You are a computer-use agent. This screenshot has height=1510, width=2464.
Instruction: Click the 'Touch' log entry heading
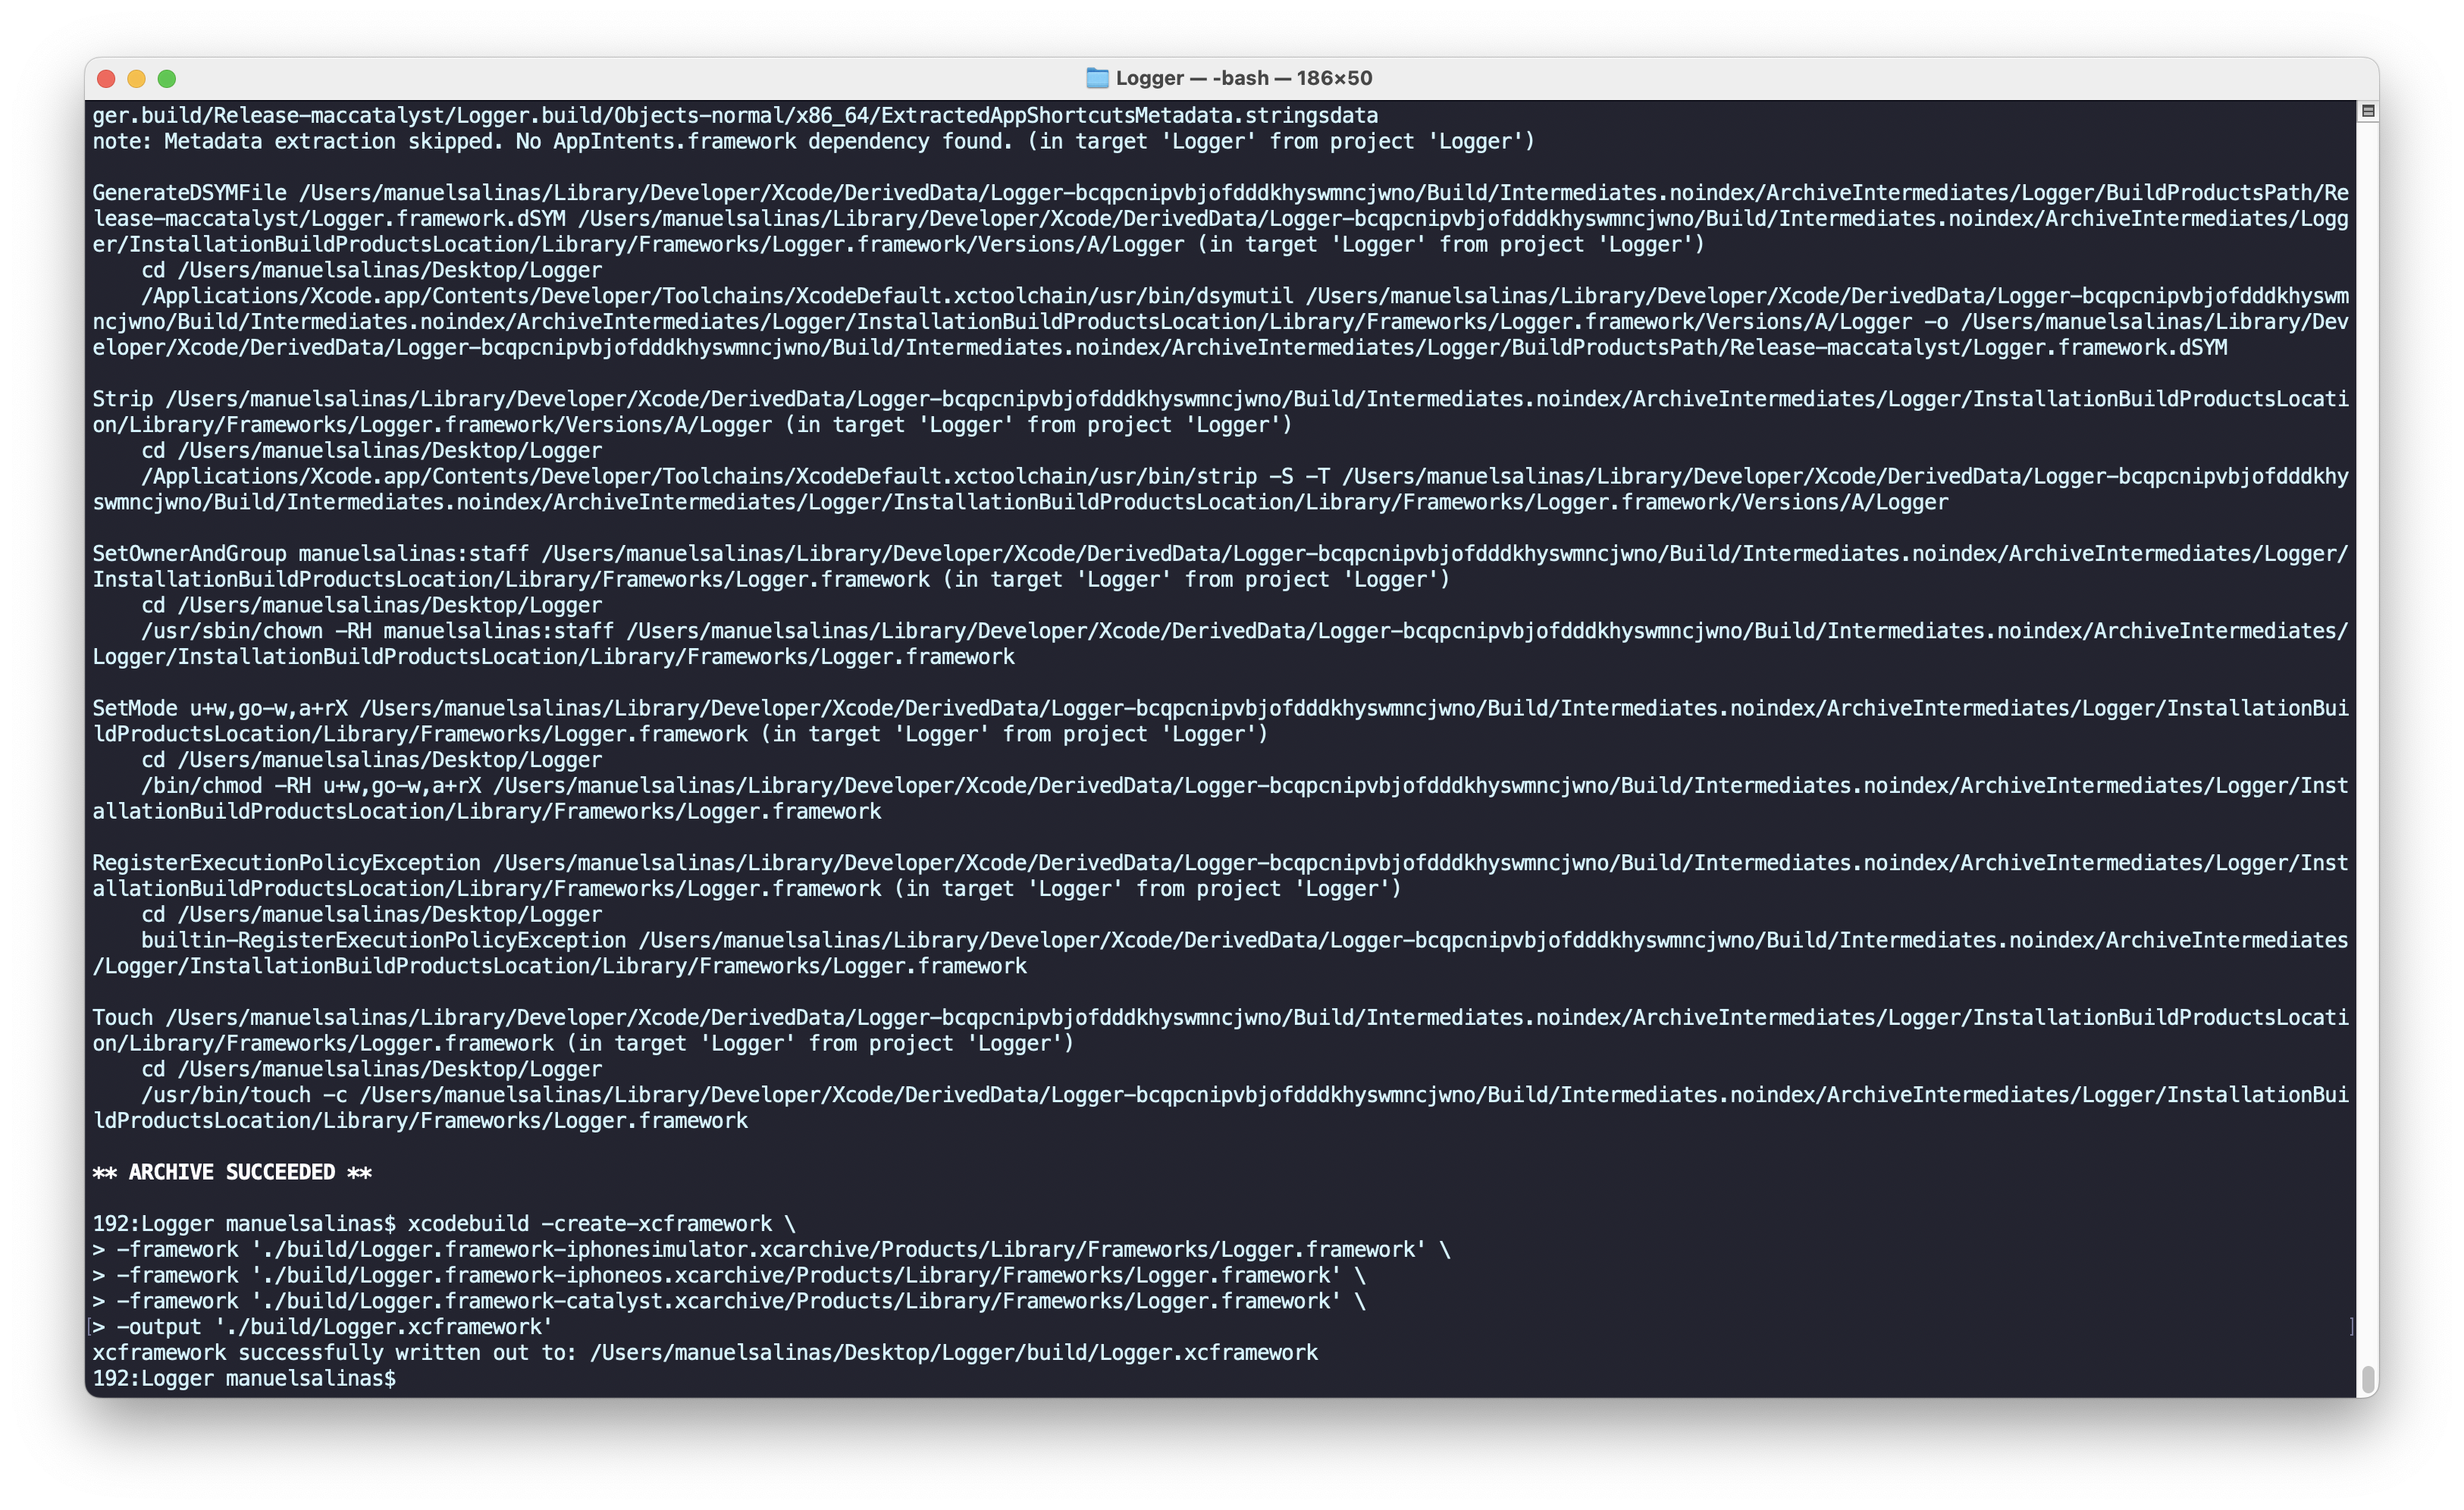tap(122, 1017)
